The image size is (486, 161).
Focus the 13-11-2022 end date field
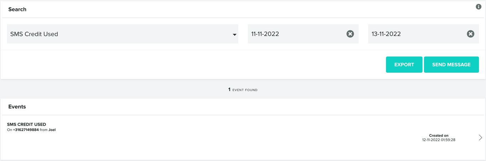(414, 34)
